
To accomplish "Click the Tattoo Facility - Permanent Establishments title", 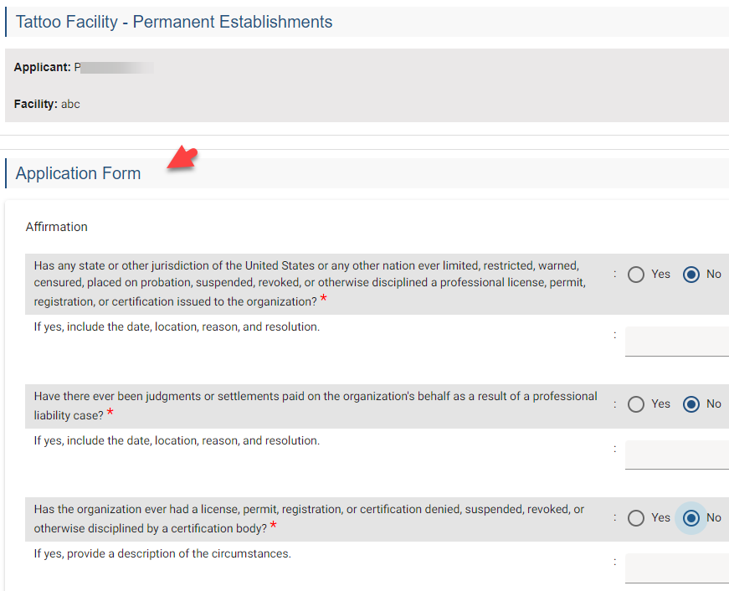I will click(174, 23).
